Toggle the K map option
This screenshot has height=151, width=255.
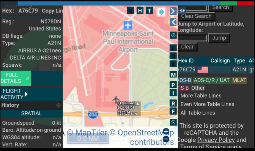173,64
